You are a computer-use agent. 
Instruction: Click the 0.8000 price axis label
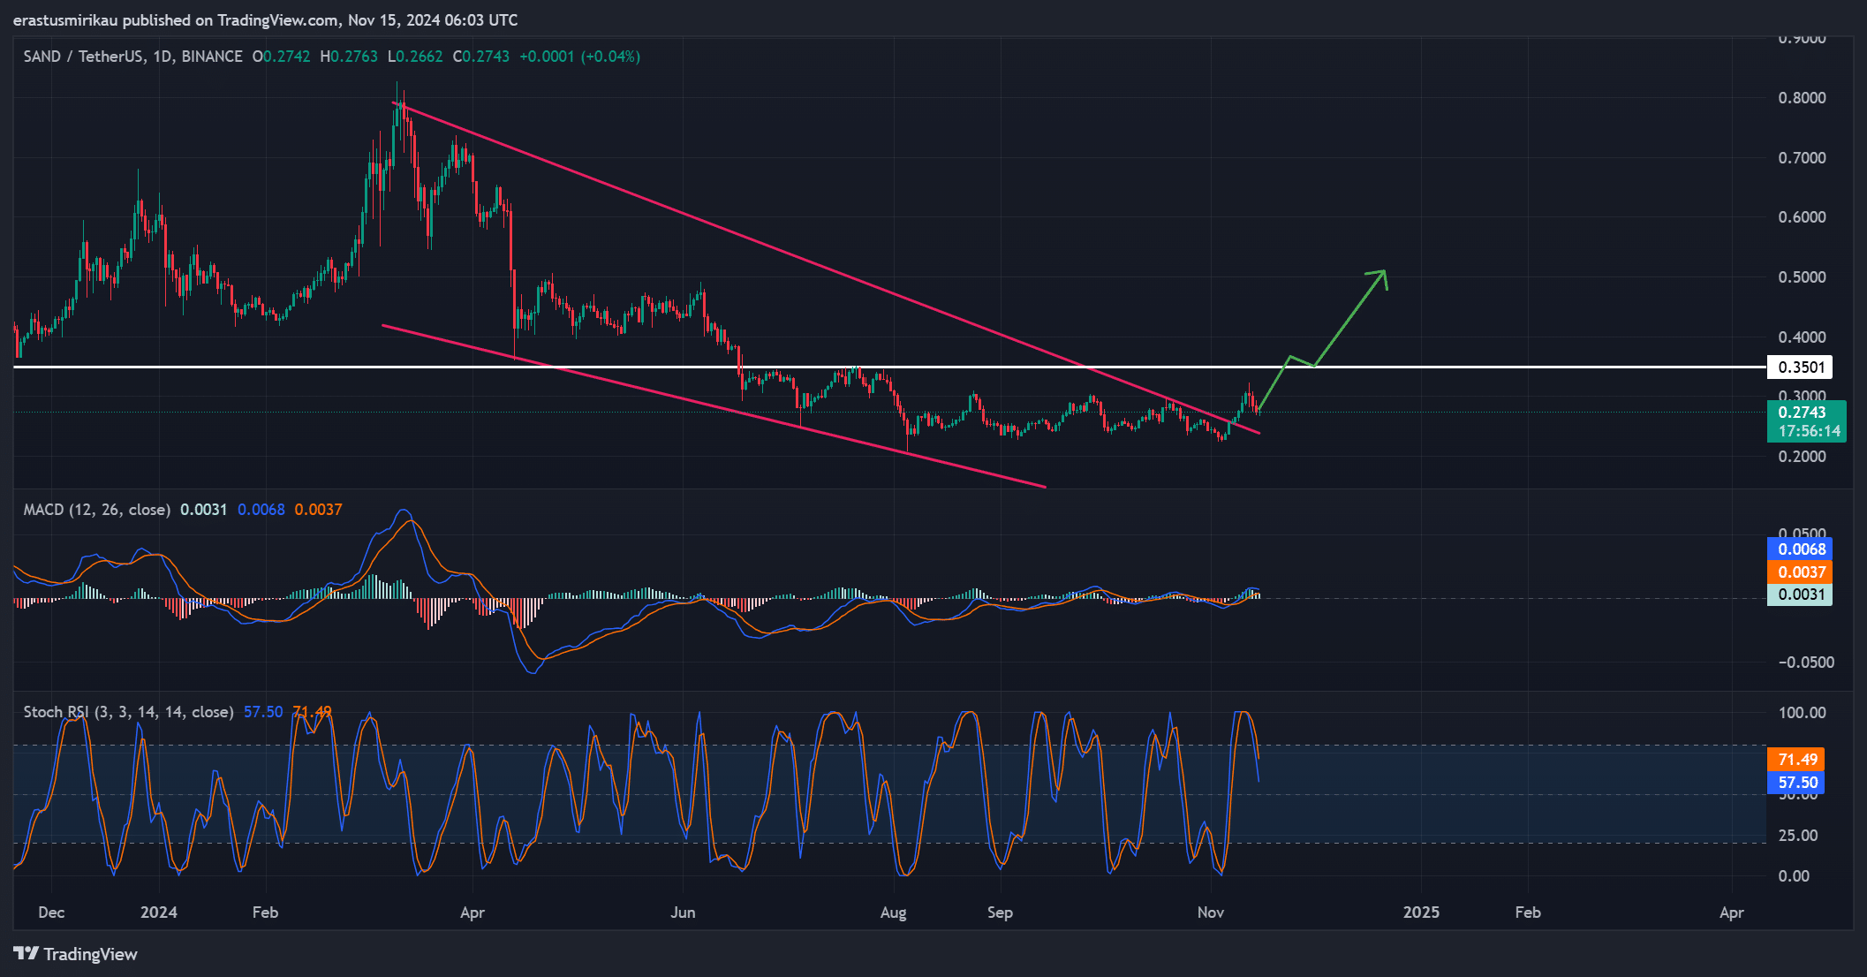[x=1802, y=98]
